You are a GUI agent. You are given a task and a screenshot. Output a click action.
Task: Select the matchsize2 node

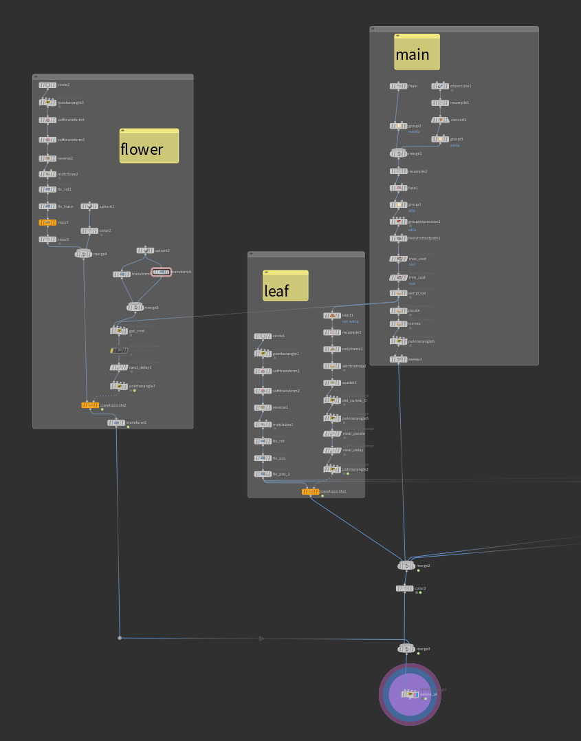pos(47,174)
